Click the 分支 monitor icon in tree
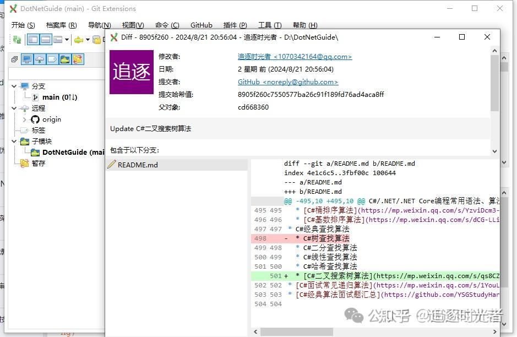This screenshot has width=517, height=337. coord(24,86)
